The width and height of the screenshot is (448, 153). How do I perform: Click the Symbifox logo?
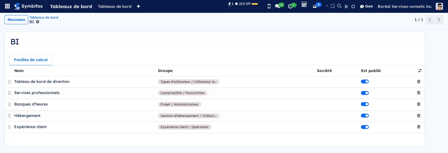pyautogui.click(x=29, y=6)
